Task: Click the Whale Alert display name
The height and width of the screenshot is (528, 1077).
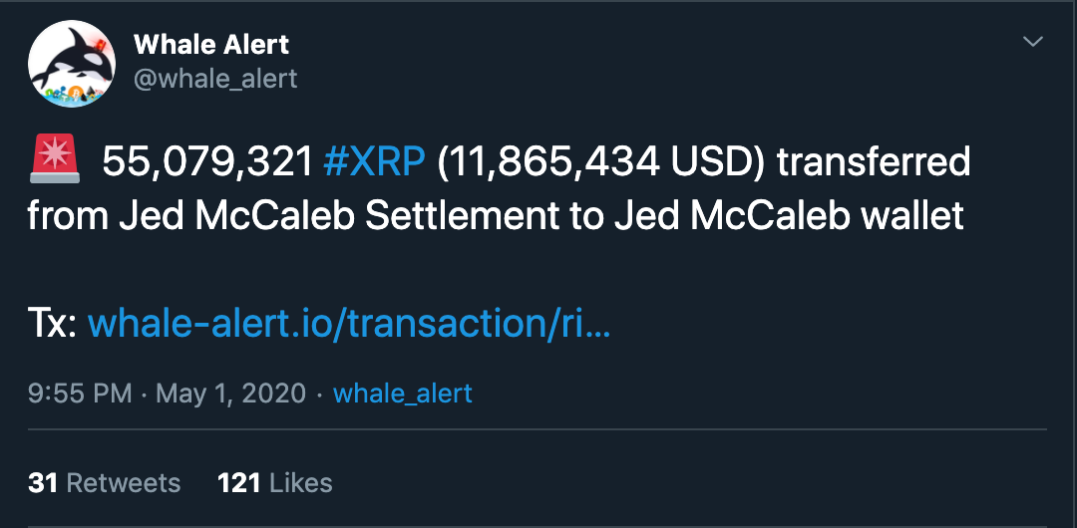Action: tap(211, 44)
